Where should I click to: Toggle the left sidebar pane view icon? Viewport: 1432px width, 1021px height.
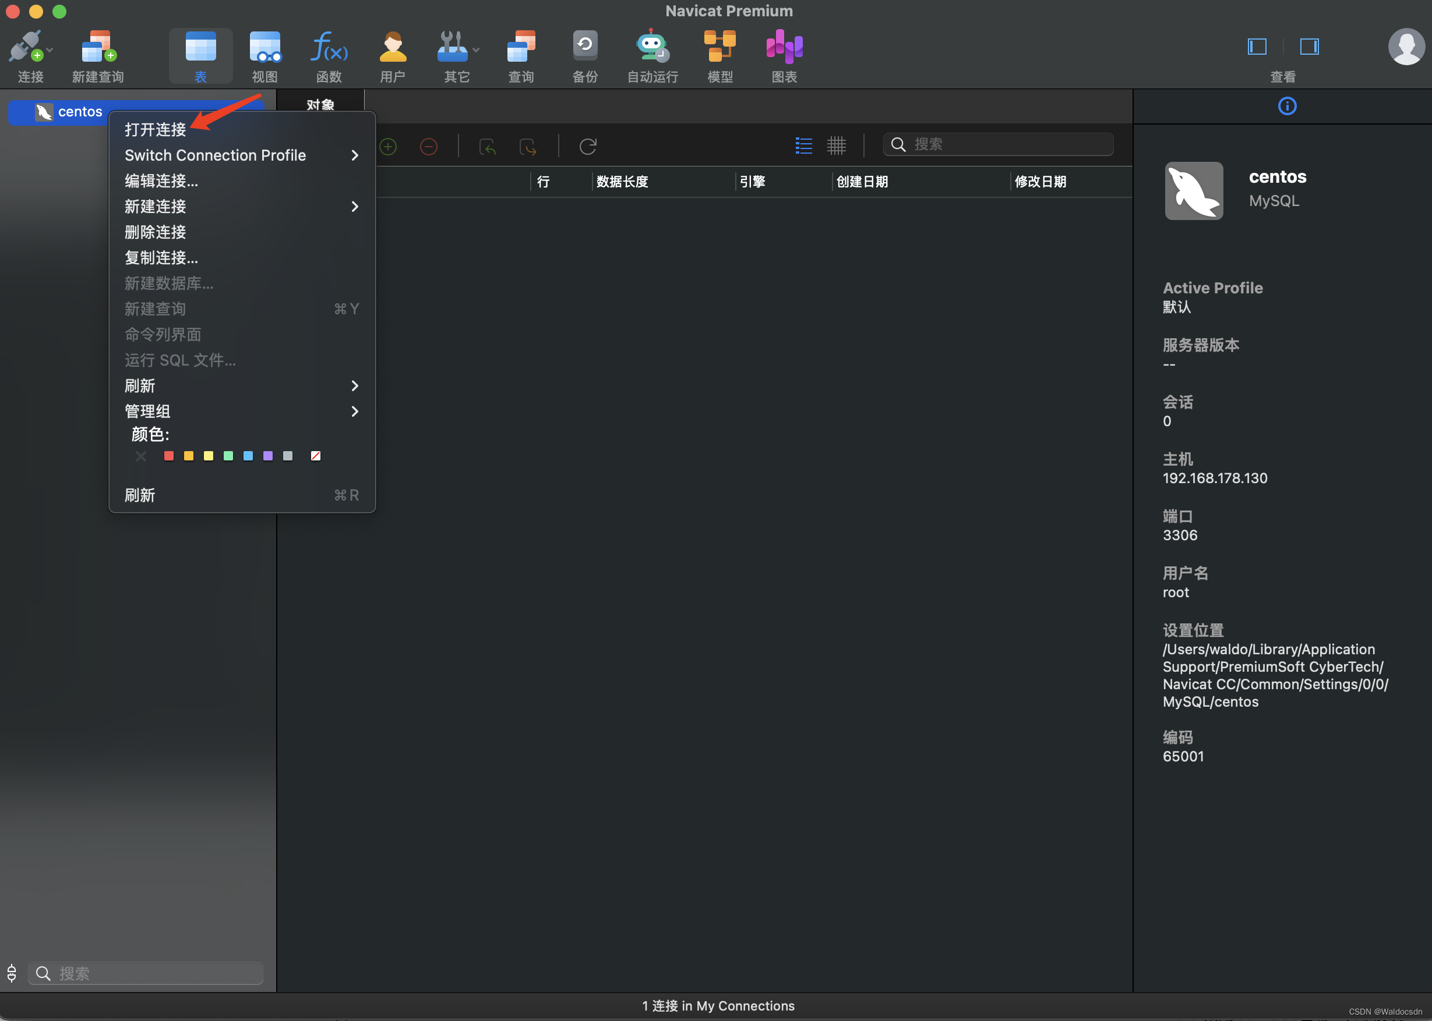[x=1257, y=47]
